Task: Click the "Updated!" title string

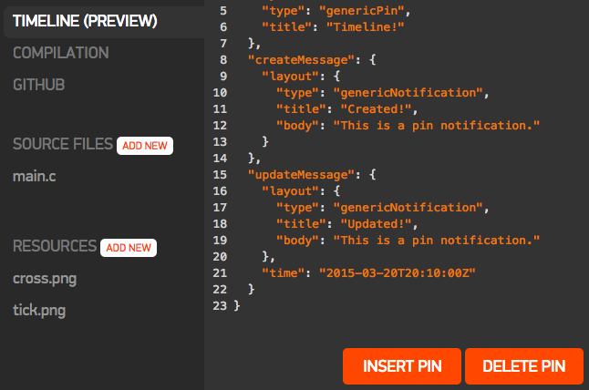Action: point(378,223)
